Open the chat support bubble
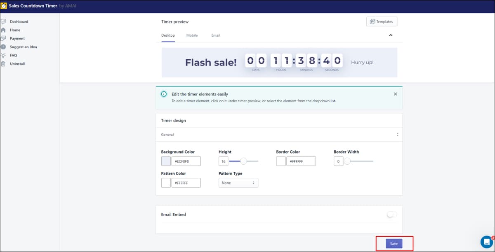The image size is (495, 252). pos(487,242)
